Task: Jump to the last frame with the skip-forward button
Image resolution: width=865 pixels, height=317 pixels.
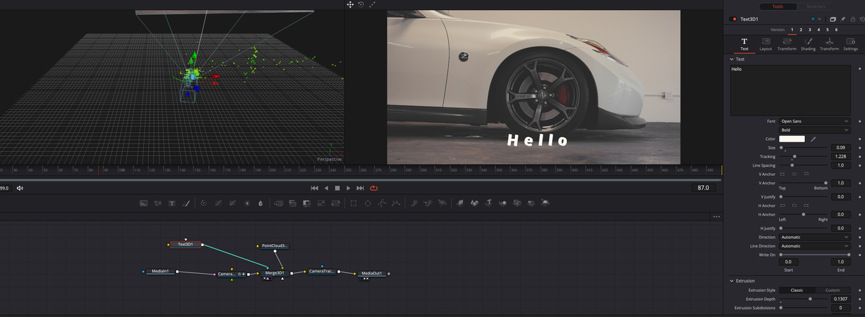Action: pyautogui.click(x=360, y=188)
